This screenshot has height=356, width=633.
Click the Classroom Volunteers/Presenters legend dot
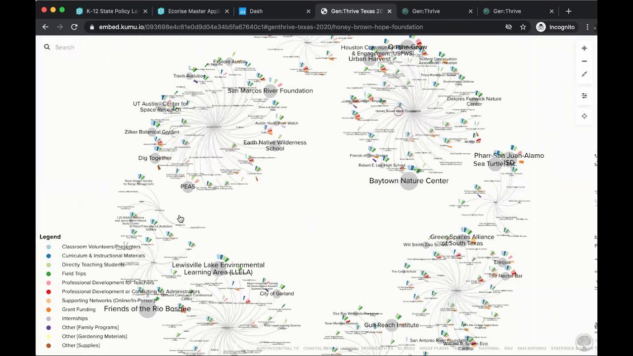pos(48,247)
